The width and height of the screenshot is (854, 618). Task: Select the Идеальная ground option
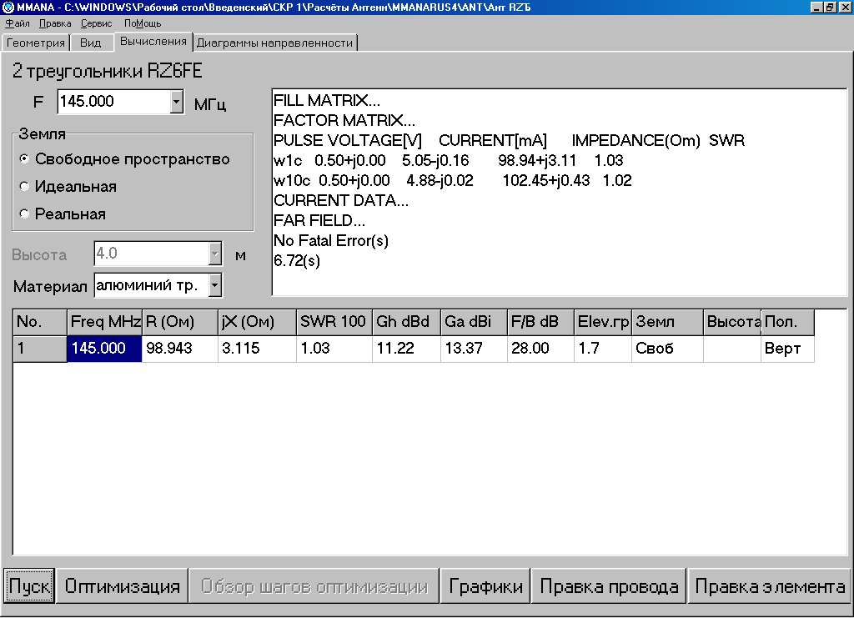point(25,186)
